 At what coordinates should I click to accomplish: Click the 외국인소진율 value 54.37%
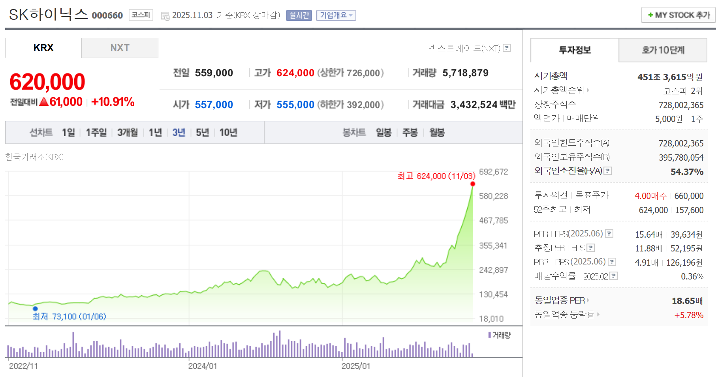(x=687, y=172)
